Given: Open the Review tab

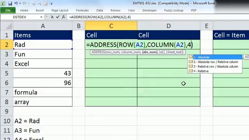Looking at the screenshot, I should point(116,10).
